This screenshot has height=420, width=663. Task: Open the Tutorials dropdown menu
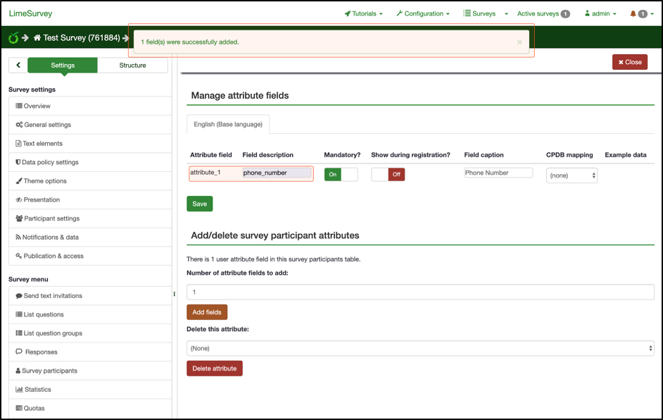[x=364, y=13]
